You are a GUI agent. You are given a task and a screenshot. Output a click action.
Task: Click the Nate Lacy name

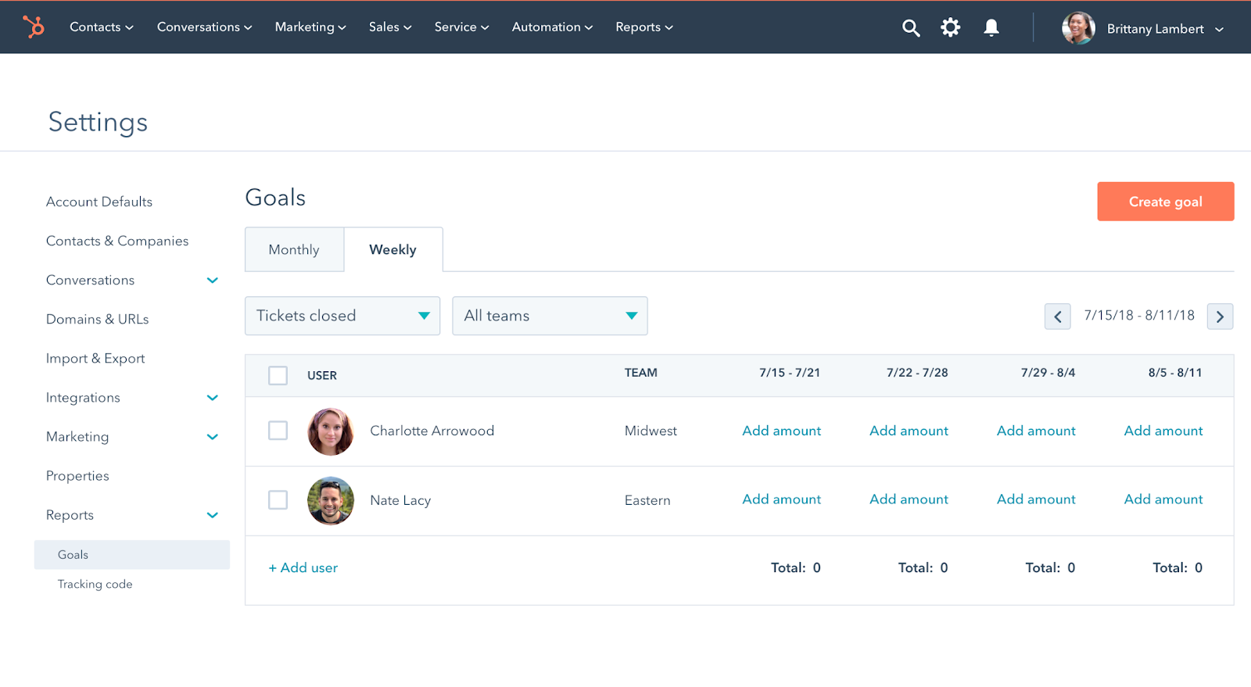point(400,500)
